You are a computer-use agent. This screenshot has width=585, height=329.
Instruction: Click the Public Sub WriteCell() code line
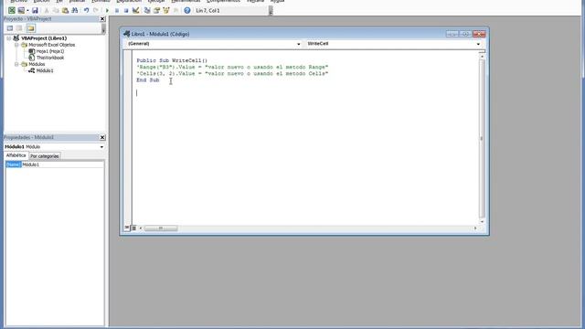172,60
